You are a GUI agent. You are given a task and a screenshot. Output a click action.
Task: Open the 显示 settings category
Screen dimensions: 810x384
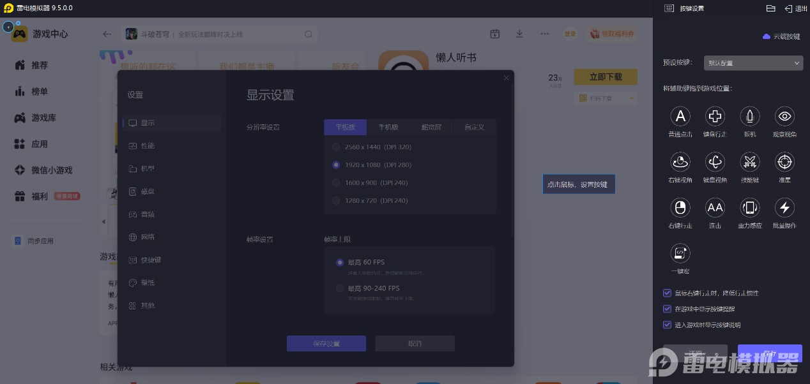coord(172,123)
